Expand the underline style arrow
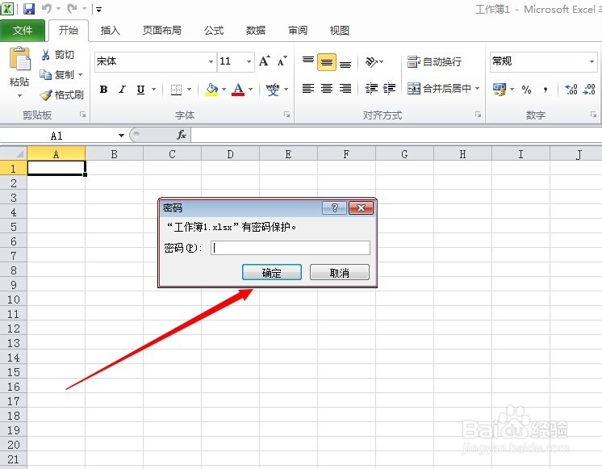The width and height of the screenshot is (602, 469). [x=153, y=90]
